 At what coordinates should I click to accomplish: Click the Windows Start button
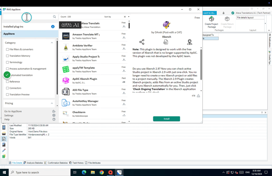click(x=4, y=172)
